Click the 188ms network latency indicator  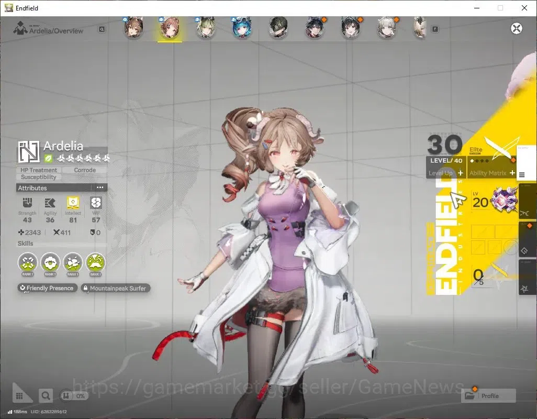tap(17, 412)
